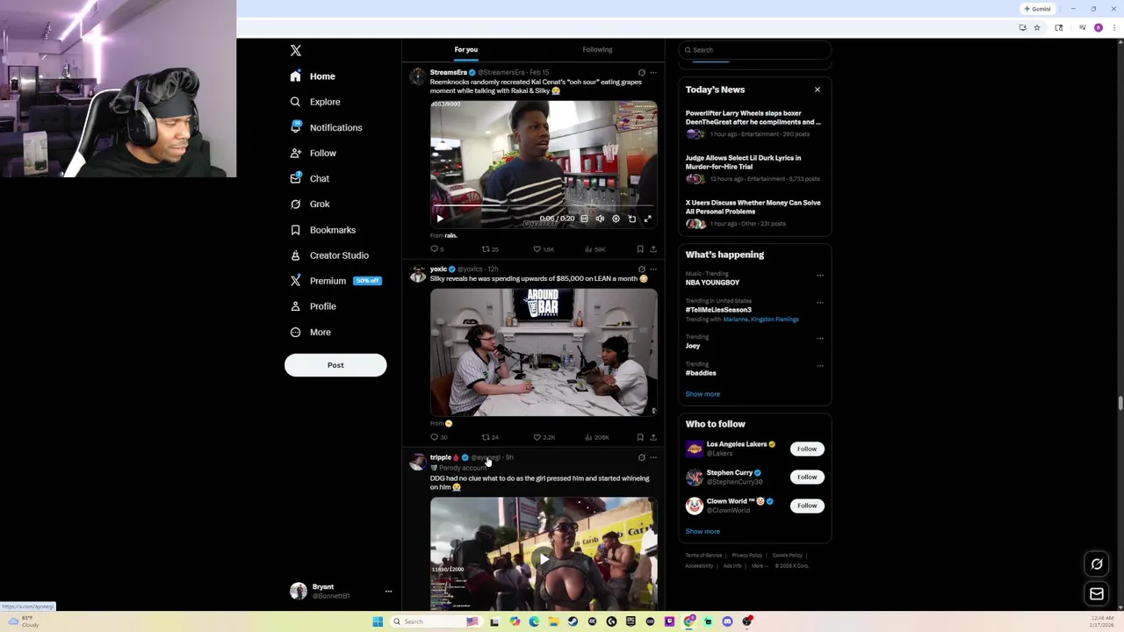The height and width of the screenshot is (632, 1124).
Task: Open floating Messages envelope button
Action: point(1097,594)
